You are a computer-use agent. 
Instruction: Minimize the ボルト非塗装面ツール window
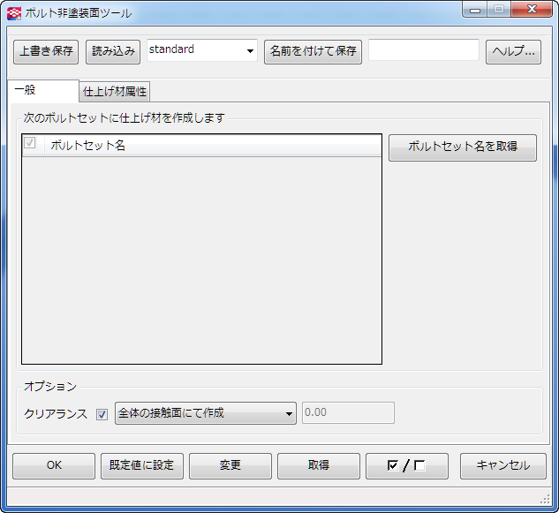pos(475,10)
